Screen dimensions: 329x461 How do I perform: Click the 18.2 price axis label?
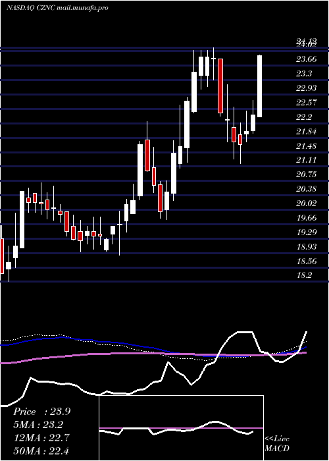[x=304, y=275]
